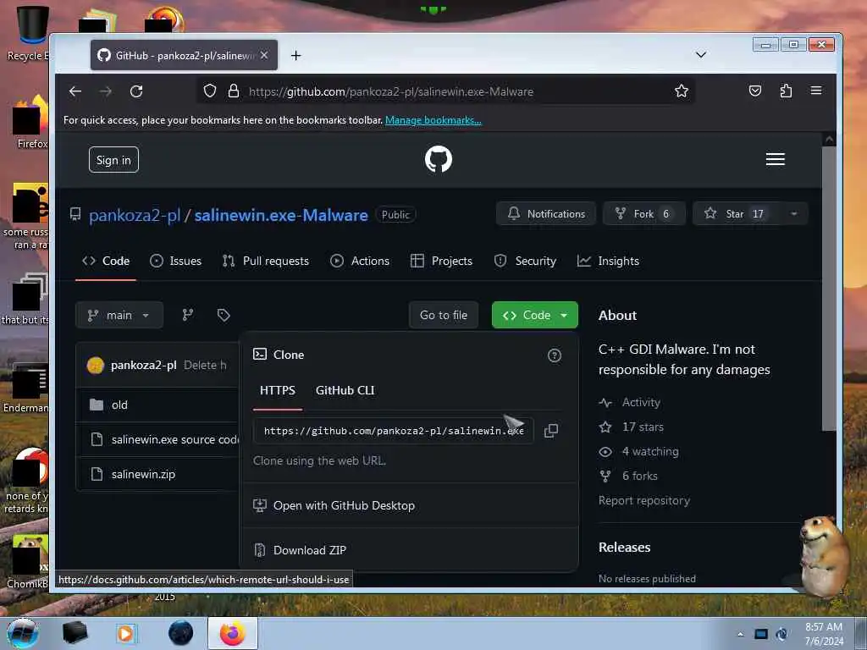Image resolution: width=867 pixels, height=650 pixels.
Task: Open the Insights tab
Action: click(608, 261)
